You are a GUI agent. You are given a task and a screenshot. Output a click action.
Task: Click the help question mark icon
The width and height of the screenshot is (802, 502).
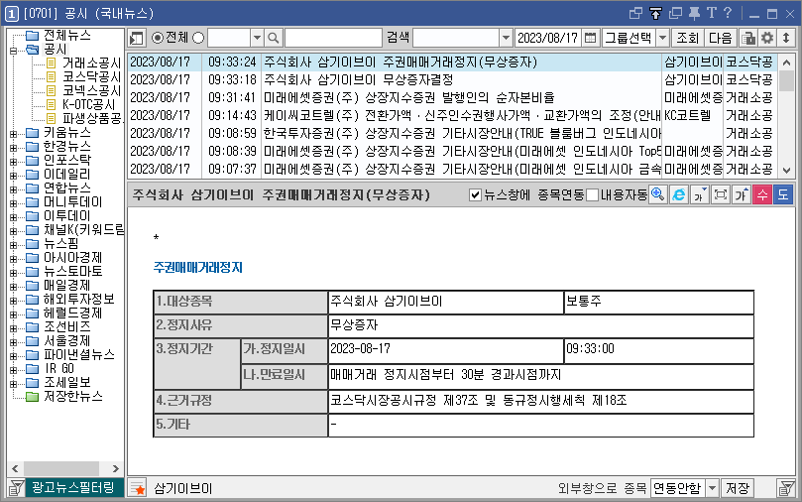pyautogui.click(x=728, y=13)
